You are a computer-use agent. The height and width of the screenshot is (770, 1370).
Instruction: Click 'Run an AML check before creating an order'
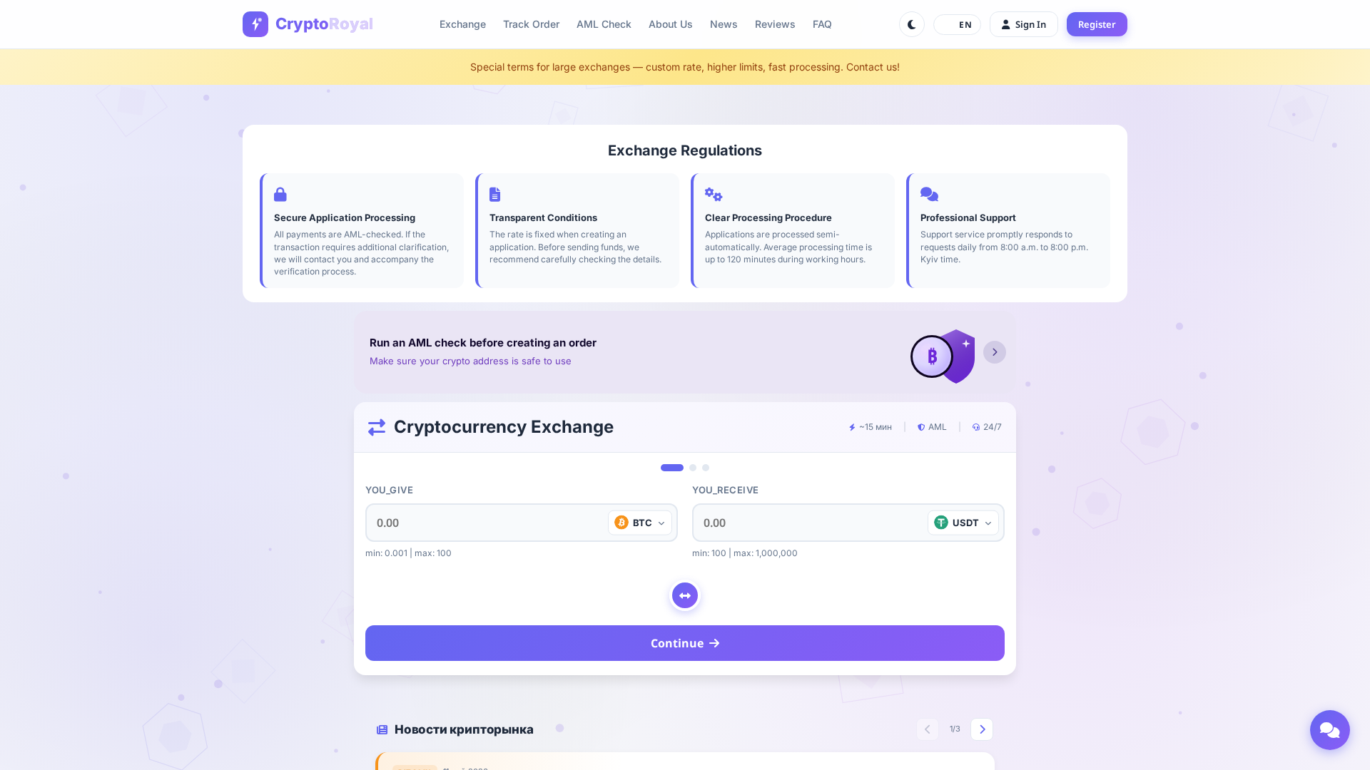pos(483,343)
